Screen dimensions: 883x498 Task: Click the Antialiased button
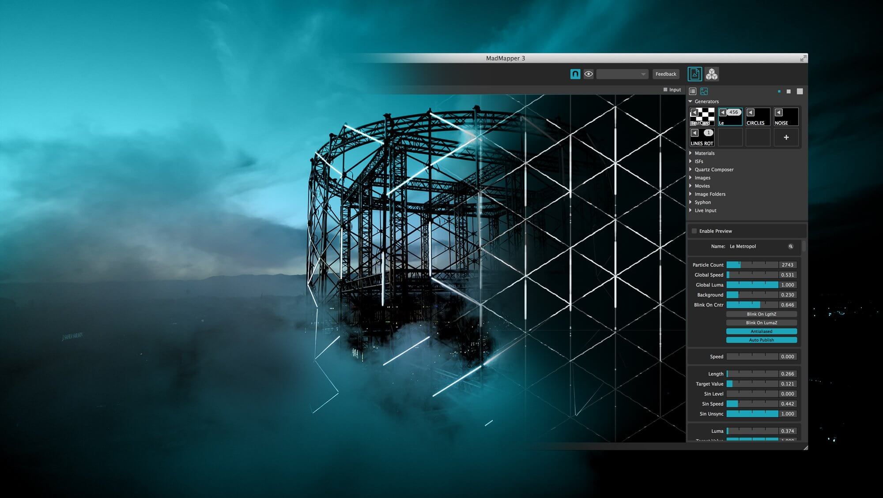pyautogui.click(x=762, y=331)
